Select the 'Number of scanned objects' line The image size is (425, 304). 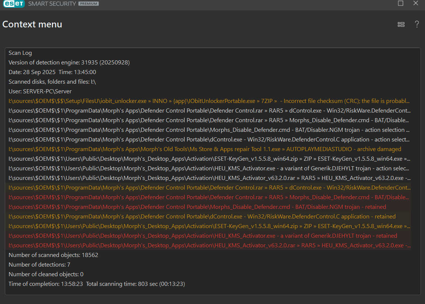coord(53,255)
